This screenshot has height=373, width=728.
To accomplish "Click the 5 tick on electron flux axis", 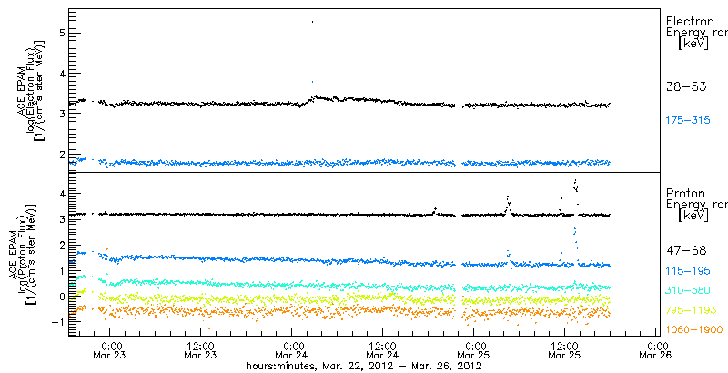I will [x=61, y=34].
